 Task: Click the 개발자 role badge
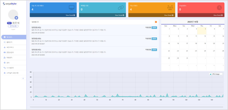(9, 23)
